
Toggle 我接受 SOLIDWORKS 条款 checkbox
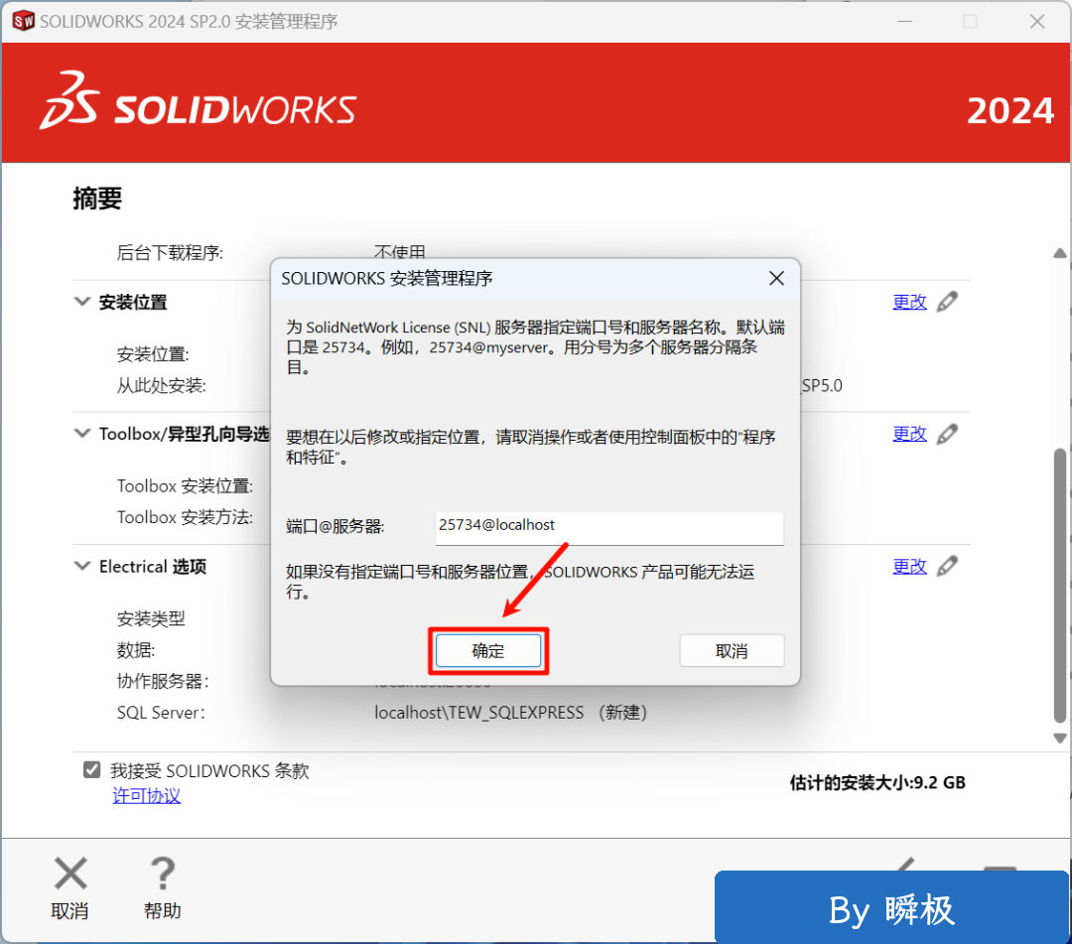click(x=92, y=770)
